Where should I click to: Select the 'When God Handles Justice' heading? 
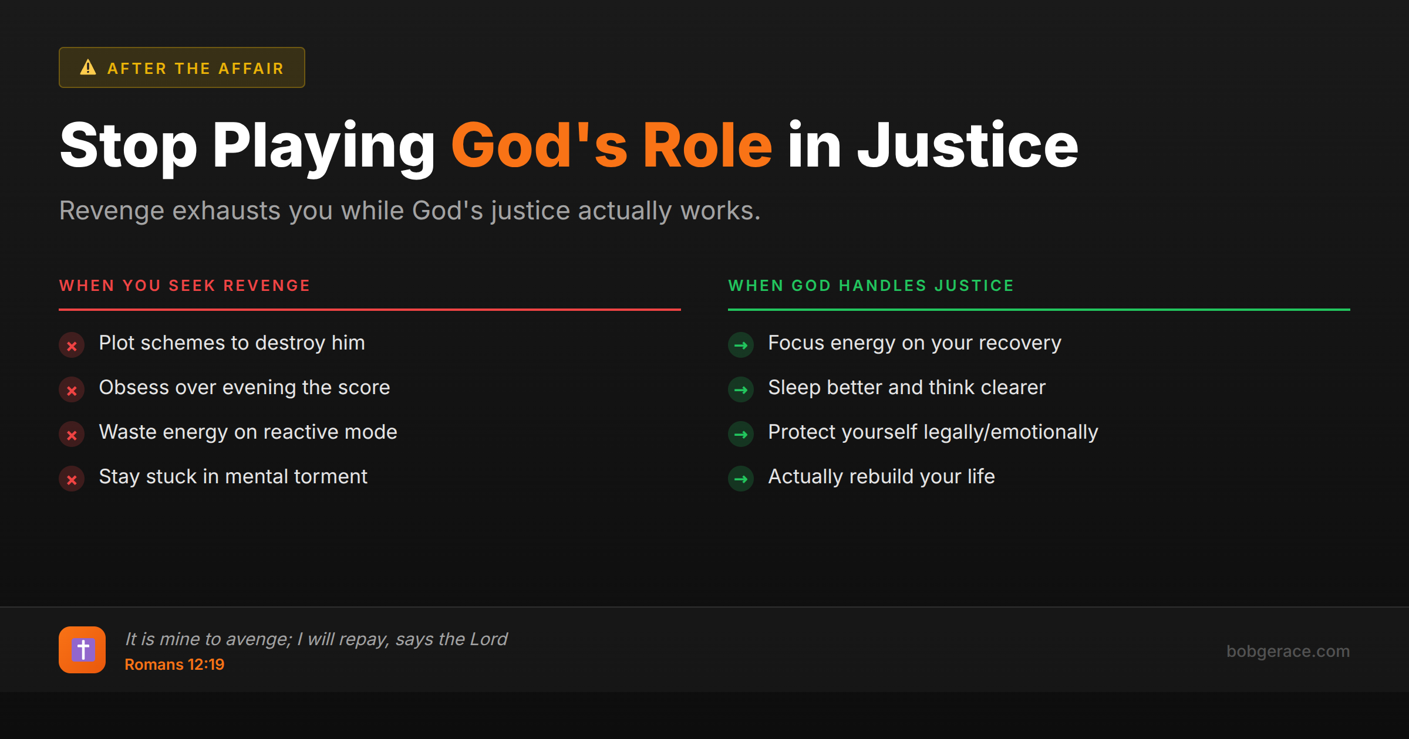871,286
